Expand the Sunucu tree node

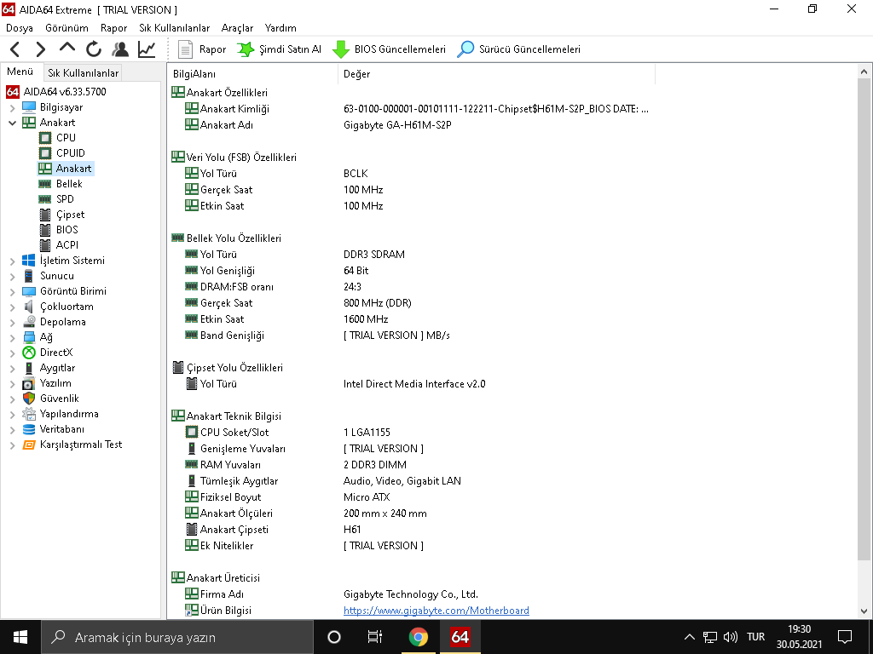12,276
